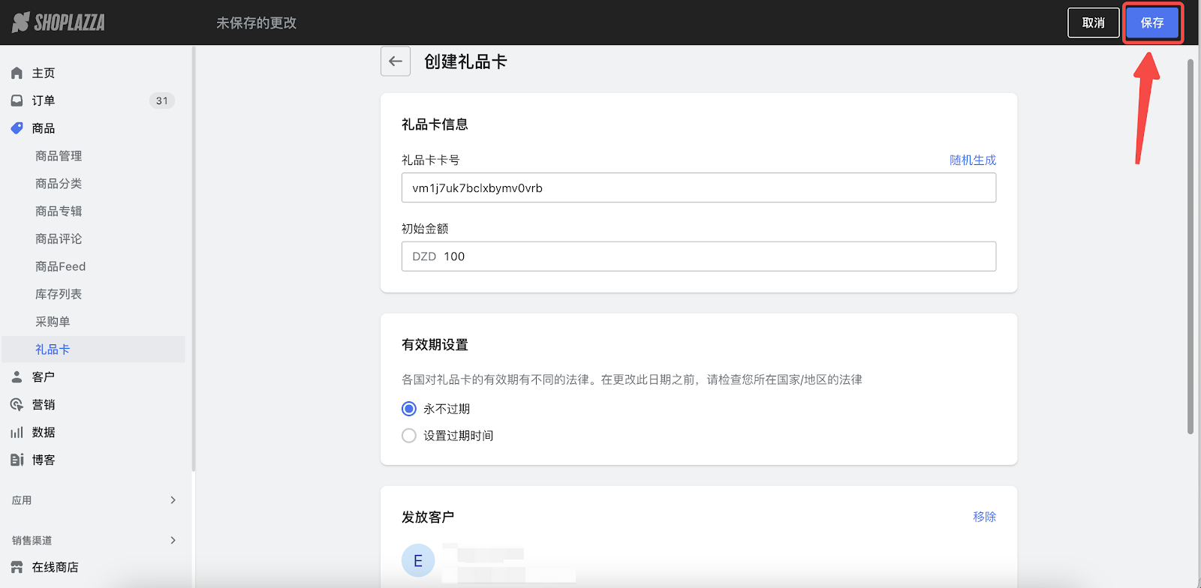Image resolution: width=1201 pixels, height=588 pixels.
Task: Click the 商品 tag icon
Action: point(17,128)
